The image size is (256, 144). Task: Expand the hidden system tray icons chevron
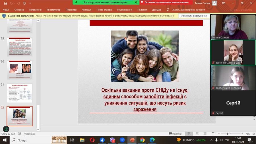click(x=212, y=140)
